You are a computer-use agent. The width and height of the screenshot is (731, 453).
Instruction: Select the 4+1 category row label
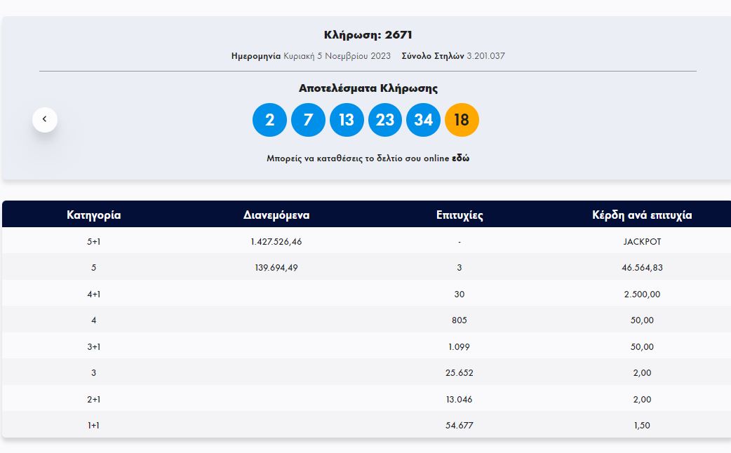coord(93,295)
